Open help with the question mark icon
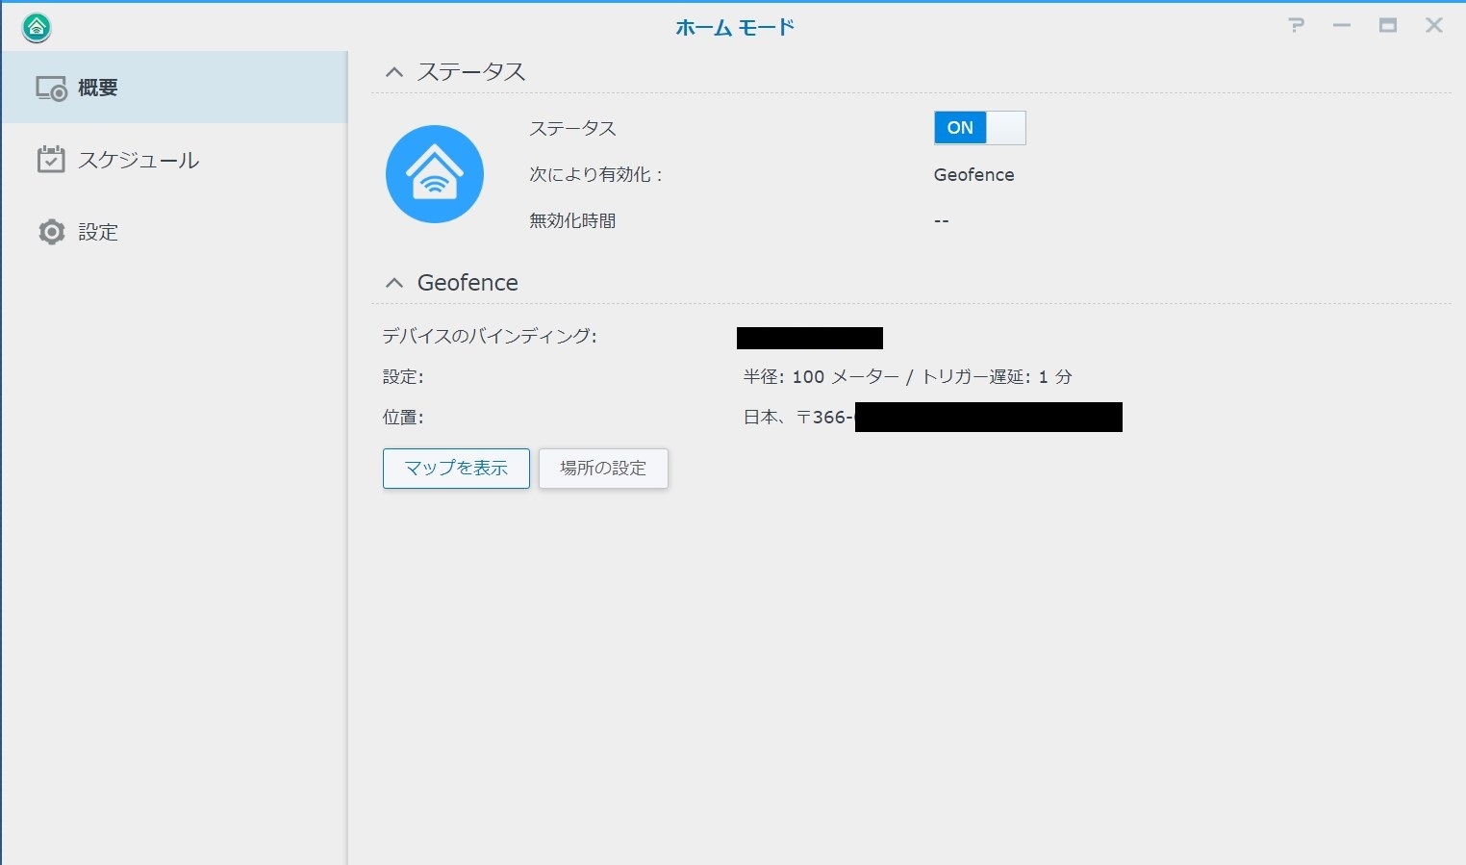 point(1296,26)
